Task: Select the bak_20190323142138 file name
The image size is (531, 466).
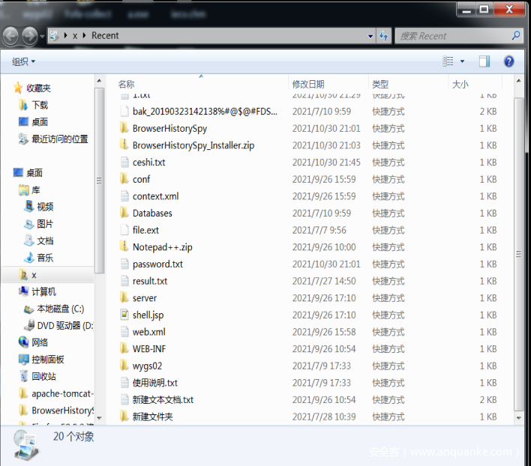Action: (205, 112)
